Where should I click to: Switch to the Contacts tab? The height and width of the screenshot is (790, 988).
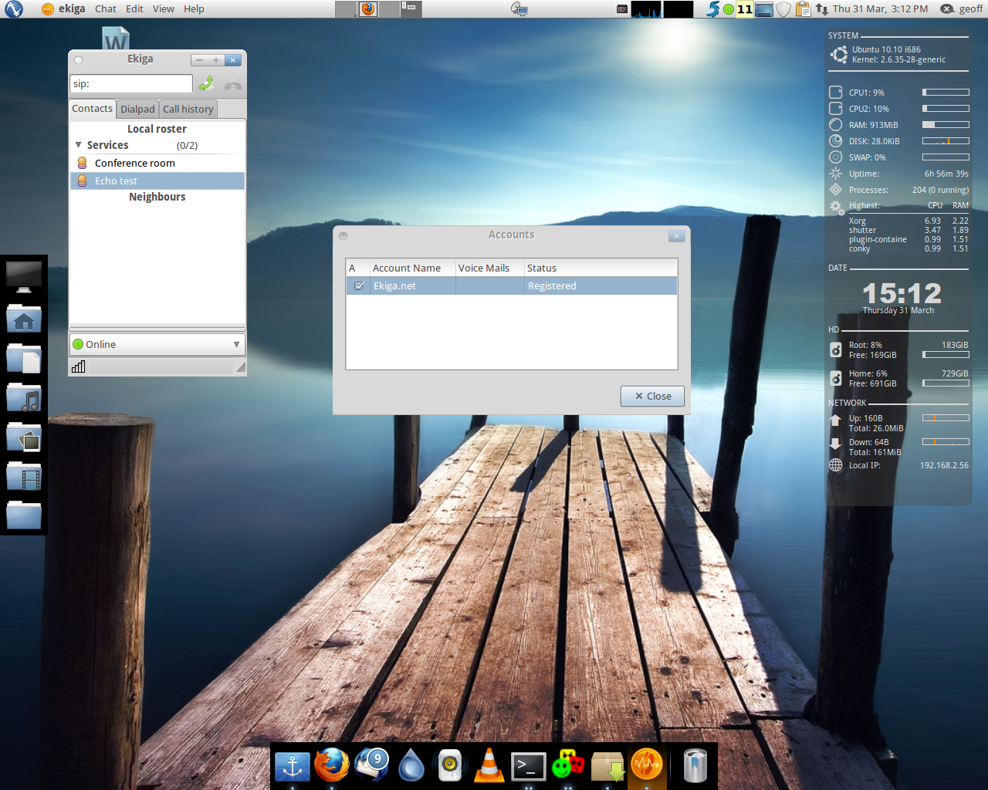click(93, 109)
